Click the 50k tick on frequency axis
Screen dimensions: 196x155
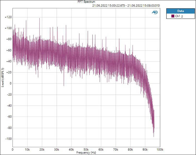coord(86,150)
